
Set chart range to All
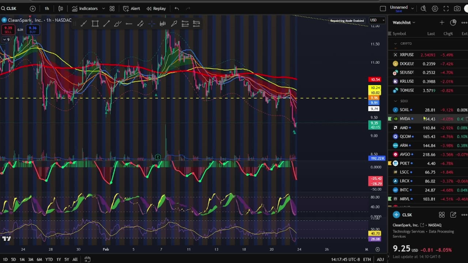tap(75, 259)
